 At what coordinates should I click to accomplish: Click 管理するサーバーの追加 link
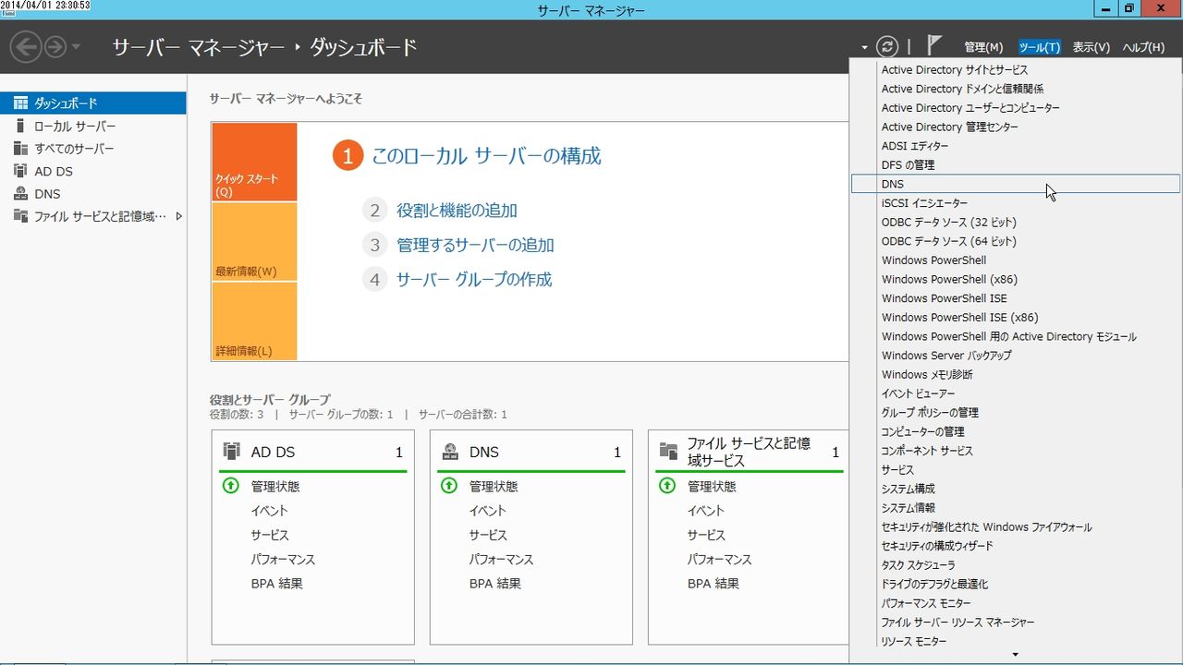pyautogui.click(x=476, y=245)
